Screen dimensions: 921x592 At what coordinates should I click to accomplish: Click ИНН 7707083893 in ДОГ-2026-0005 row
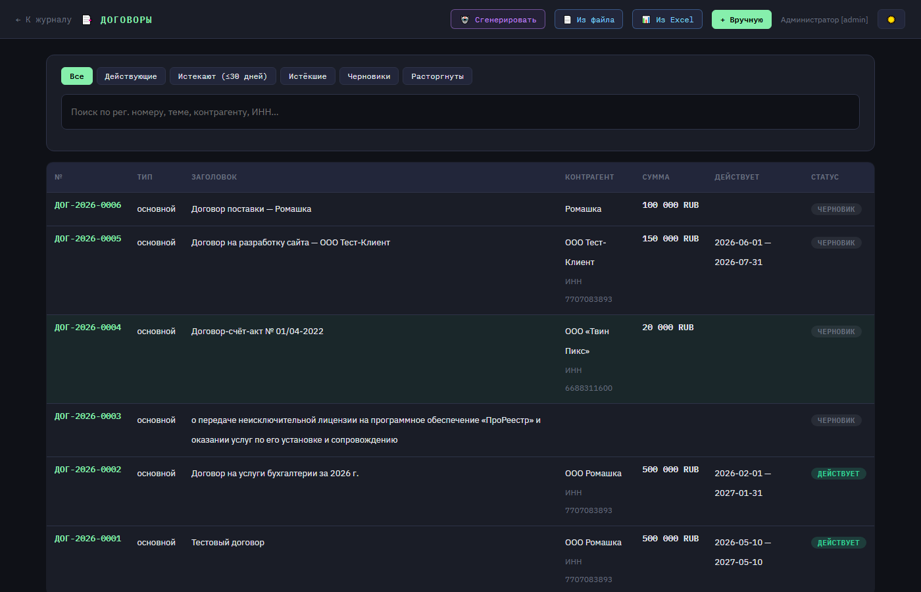589,299
